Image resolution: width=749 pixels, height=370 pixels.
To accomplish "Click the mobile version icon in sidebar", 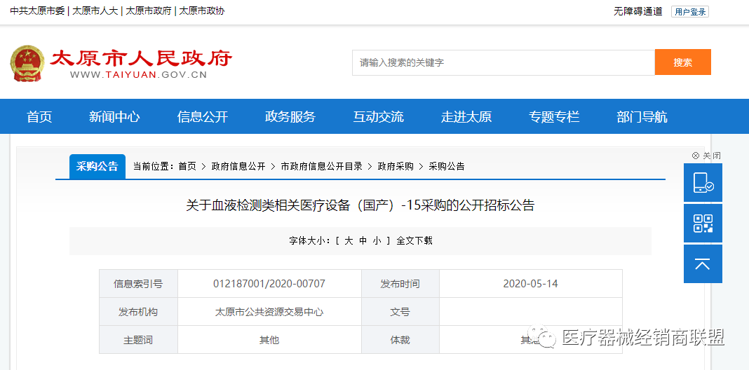I will (703, 183).
